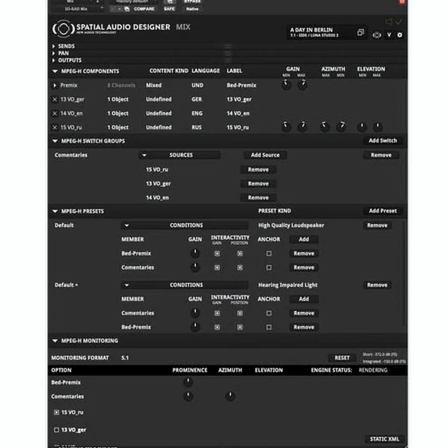Image resolution: width=448 pixels, height=448 pixels.
Task: Select 15 VO_ru monitoring option checkbox
Action: point(56,413)
